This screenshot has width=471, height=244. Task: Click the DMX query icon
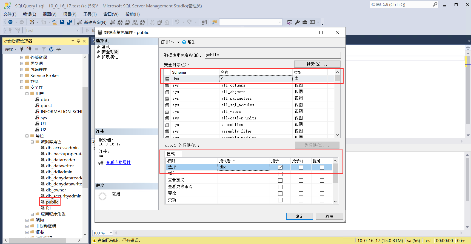tap(127, 22)
